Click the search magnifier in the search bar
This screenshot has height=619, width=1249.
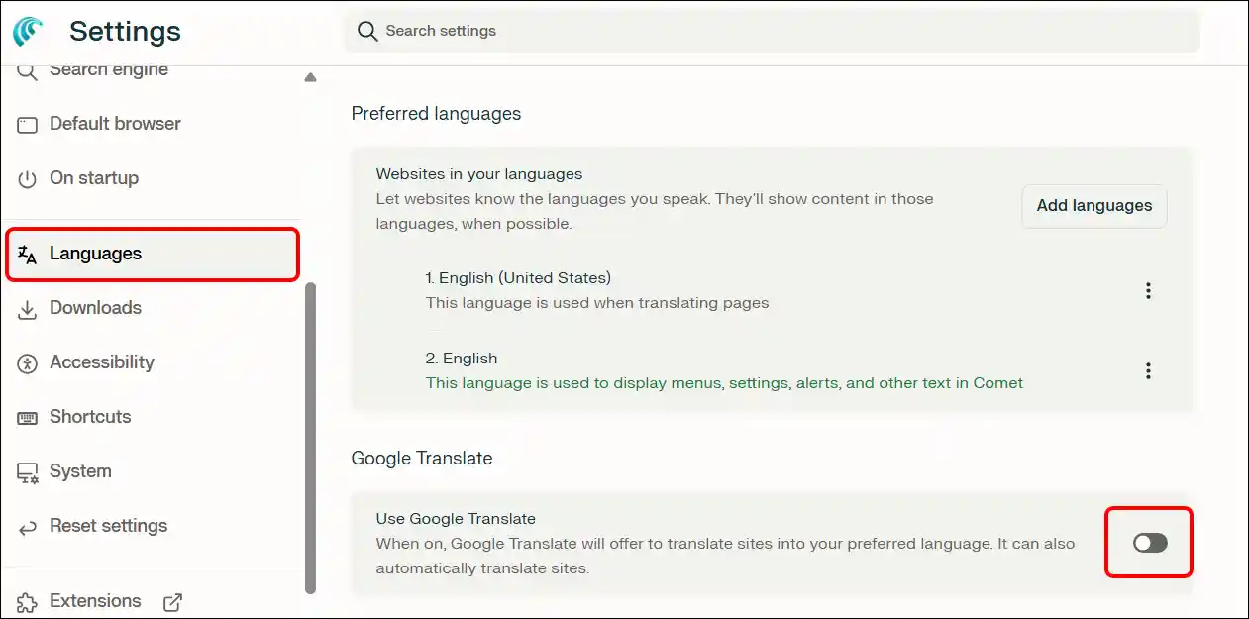point(366,31)
